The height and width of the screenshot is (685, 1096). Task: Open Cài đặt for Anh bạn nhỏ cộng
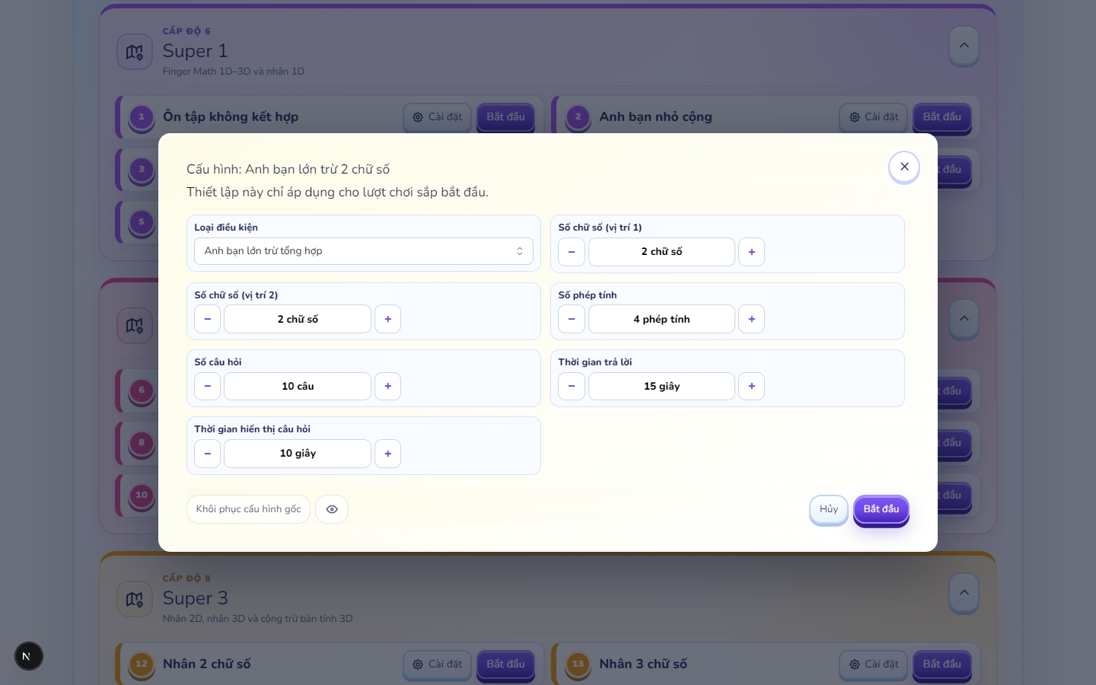(874, 117)
